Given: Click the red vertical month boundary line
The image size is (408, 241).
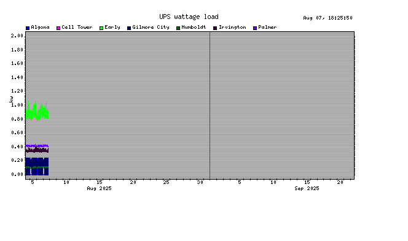Looking at the screenshot, I should pyautogui.click(x=210, y=105).
